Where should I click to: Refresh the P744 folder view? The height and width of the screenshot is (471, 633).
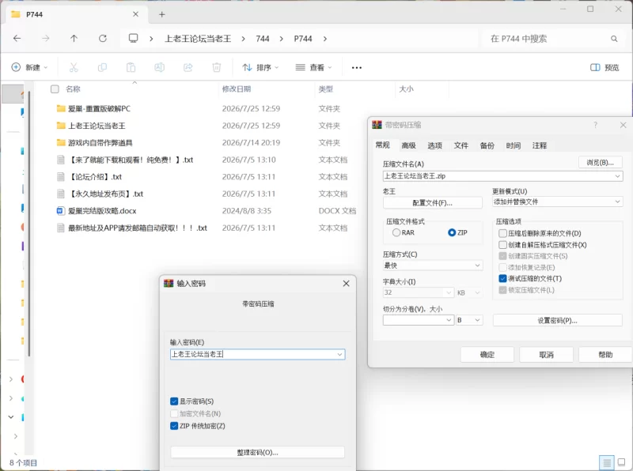pyautogui.click(x=103, y=38)
